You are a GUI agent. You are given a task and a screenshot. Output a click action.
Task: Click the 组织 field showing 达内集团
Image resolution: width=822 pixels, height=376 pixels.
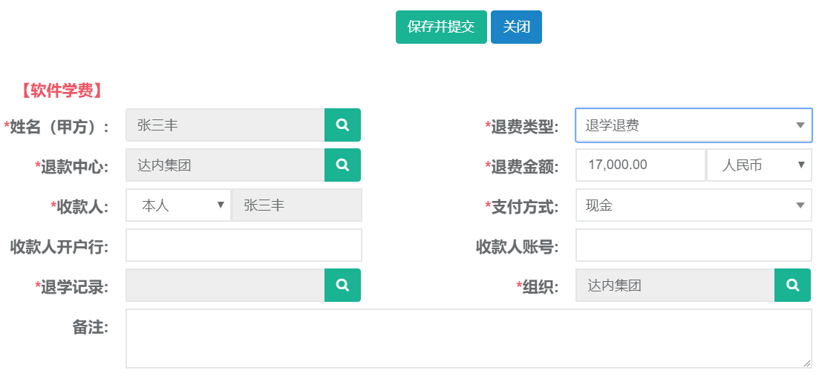[675, 286]
